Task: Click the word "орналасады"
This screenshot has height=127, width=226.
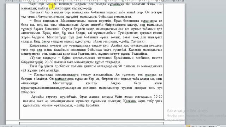Action: tap(64, 105)
